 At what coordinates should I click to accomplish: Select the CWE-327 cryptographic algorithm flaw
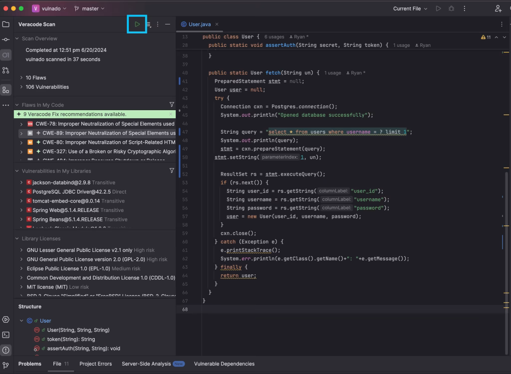click(x=95, y=152)
